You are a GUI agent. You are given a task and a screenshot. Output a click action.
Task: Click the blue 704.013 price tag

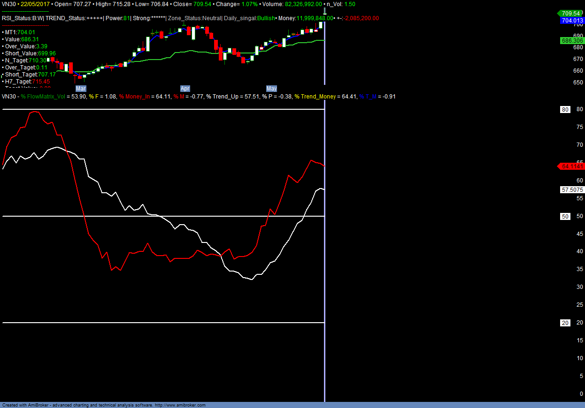coord(572,21)
